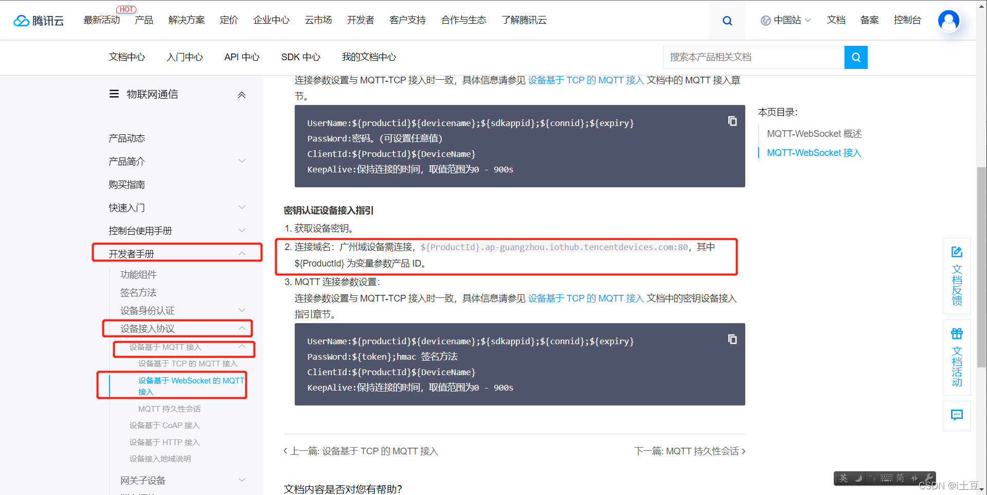Expand 网关子设备 section

tap(242, 480)
